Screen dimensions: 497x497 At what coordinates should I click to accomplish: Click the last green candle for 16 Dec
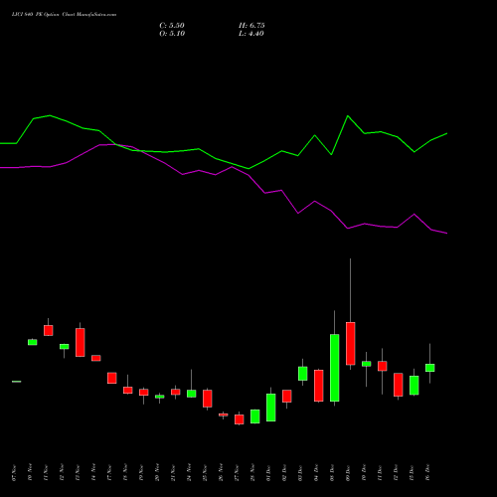pos(430,368)
